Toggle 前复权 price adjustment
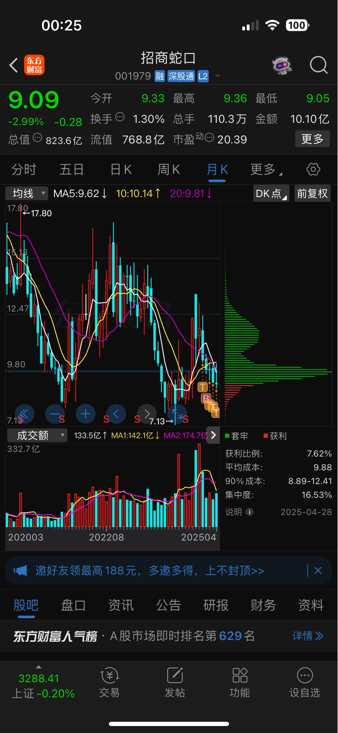The image size is (338, 733). coord(313,194)
